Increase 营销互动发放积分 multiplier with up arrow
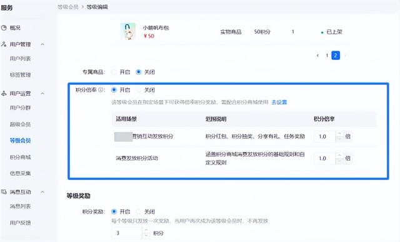This screenshot has height=242, width=400. 339,134
